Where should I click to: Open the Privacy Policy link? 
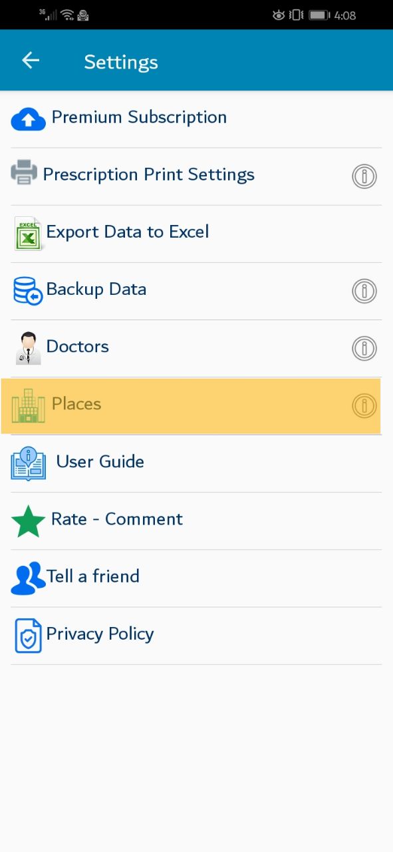[x=196, y=636]
